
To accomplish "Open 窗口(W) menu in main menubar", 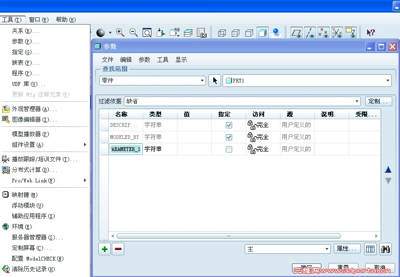I will [39, 20].
